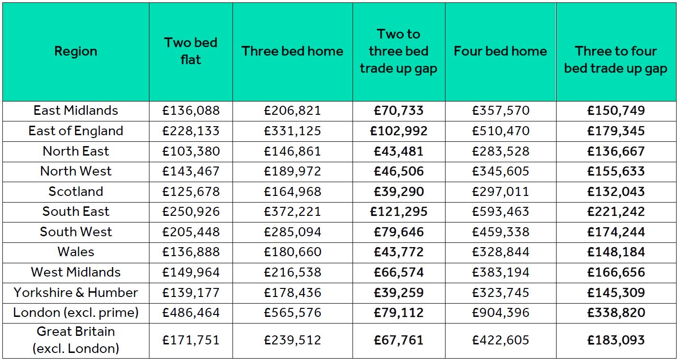Viewport: 678px width, 361px height.
Task: Select Two to three bed trade up gap header
Action: (x=399, y=51)
